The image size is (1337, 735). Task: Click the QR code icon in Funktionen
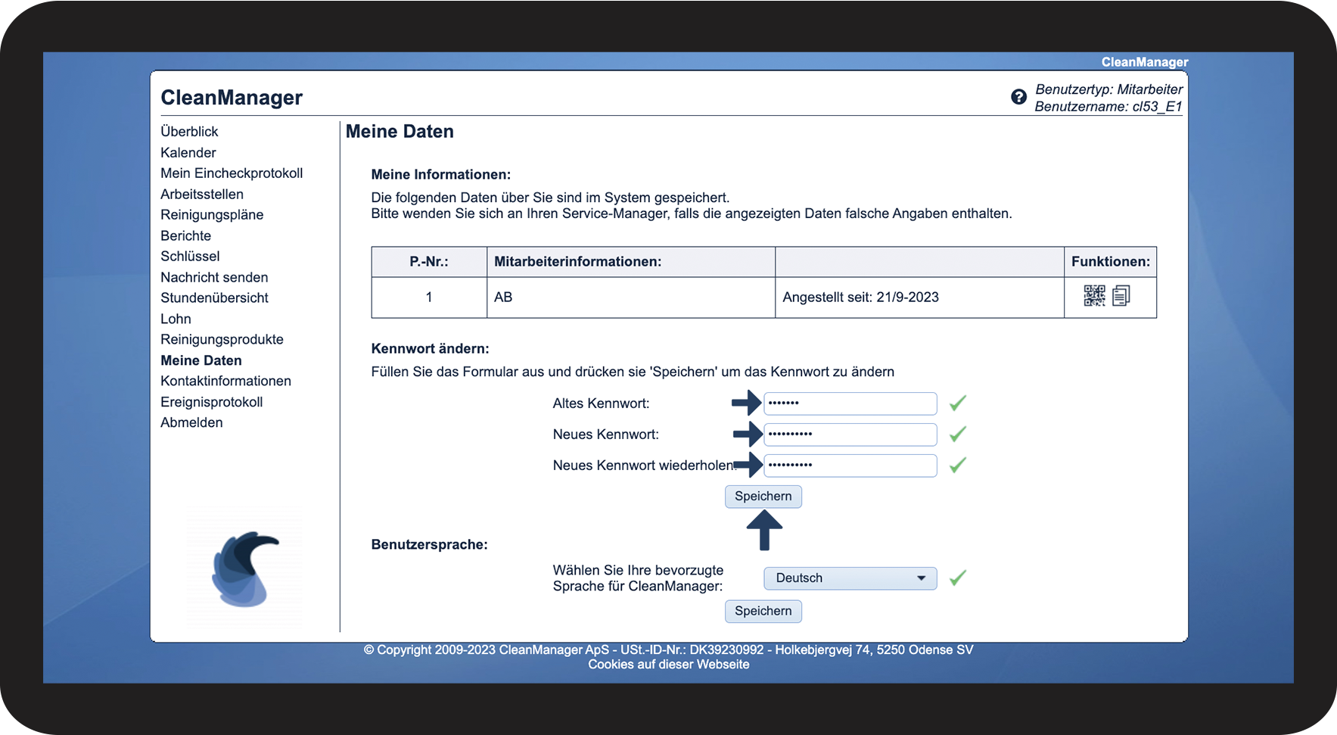click(x=1094, y=296)
